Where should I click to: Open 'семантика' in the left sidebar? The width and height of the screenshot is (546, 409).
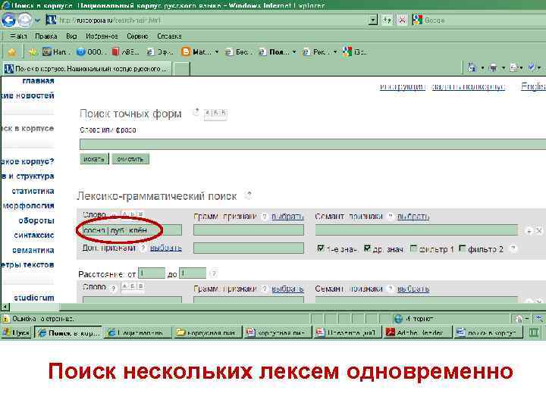(x=33, y=250)
